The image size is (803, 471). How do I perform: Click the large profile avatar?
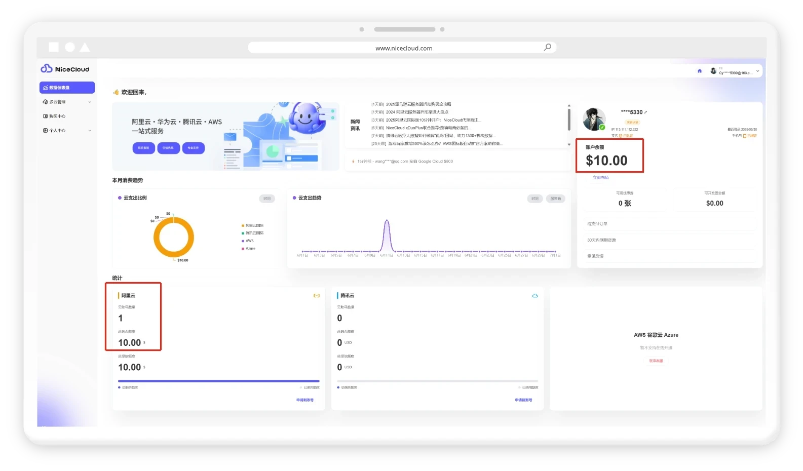point(594,120)
